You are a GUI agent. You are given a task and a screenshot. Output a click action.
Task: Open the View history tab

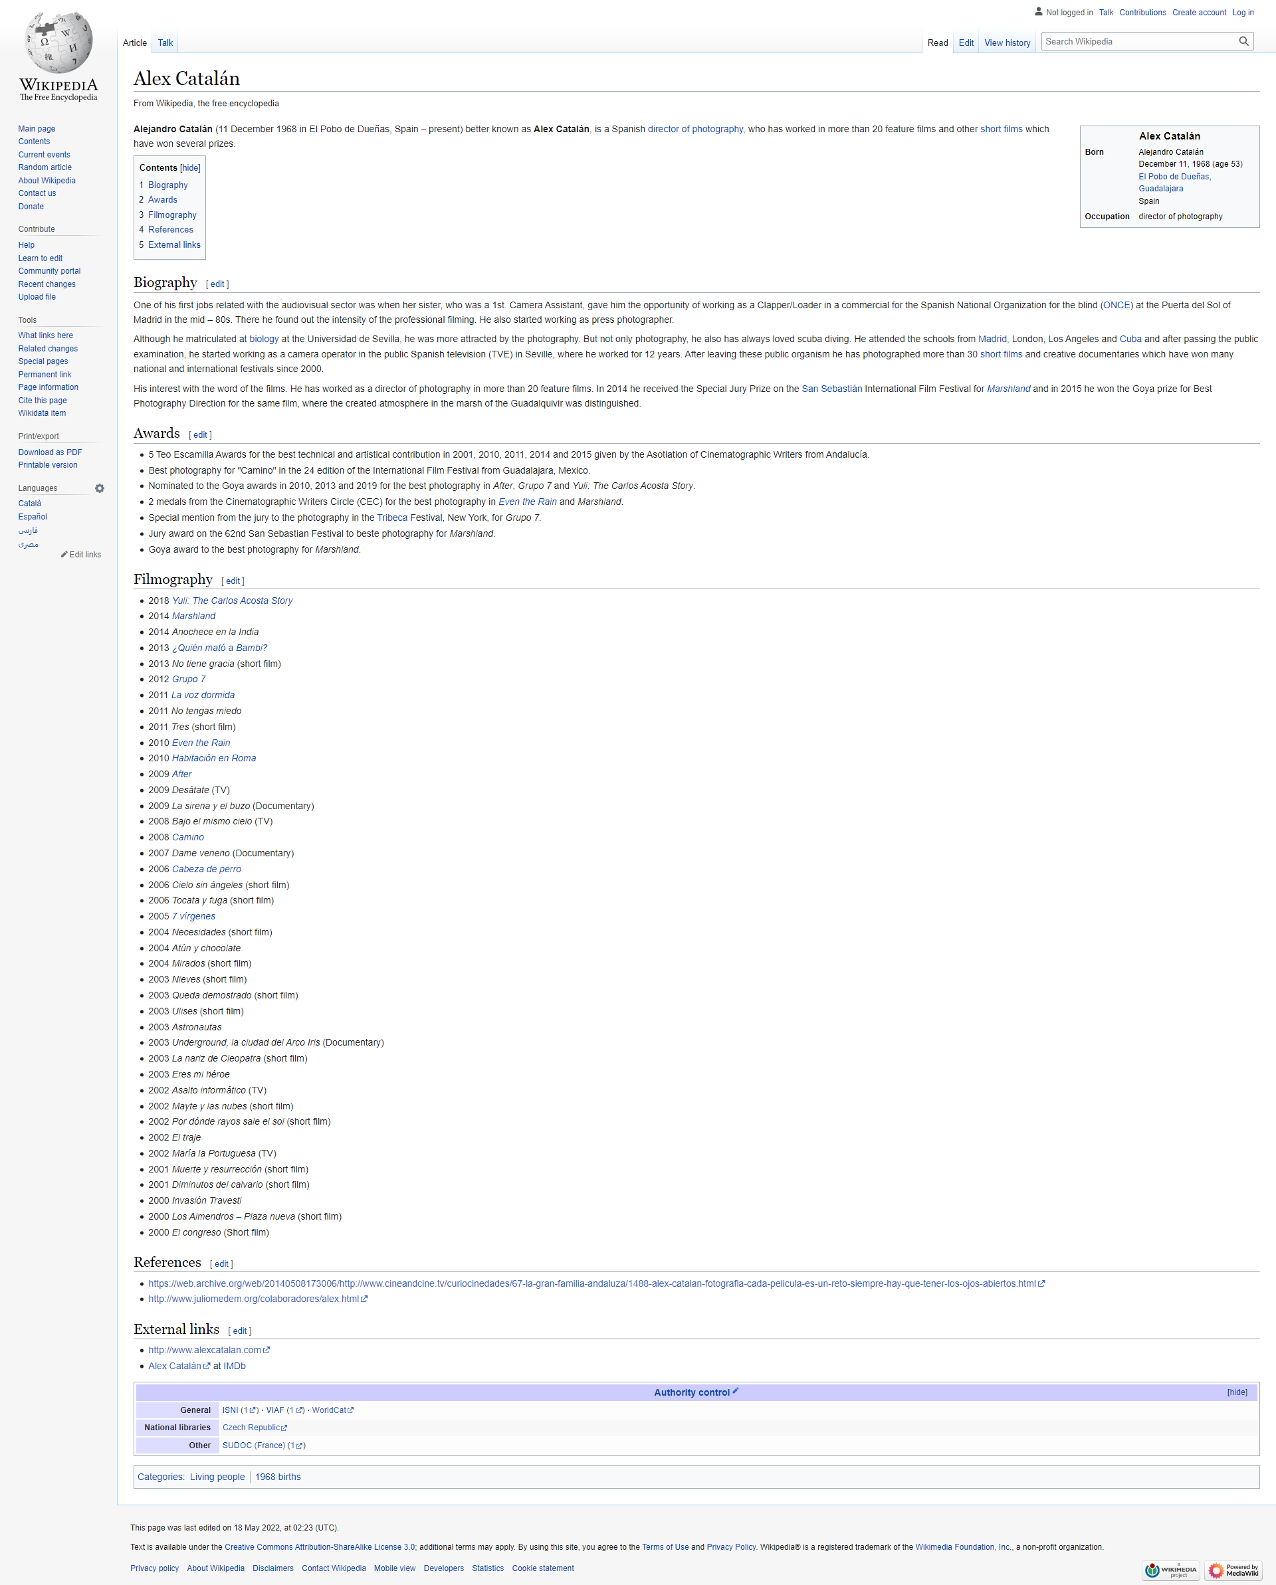coord(1007,43)
